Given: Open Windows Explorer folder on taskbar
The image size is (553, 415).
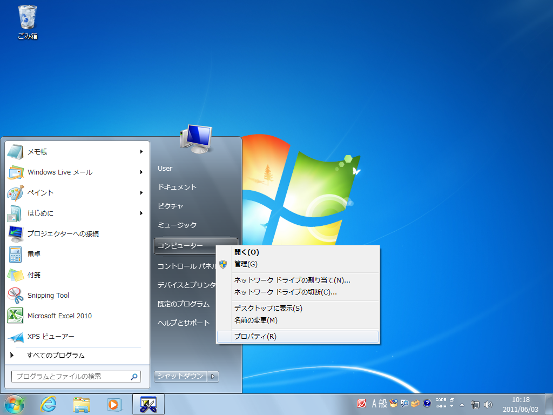Looking at the screenshot, I should (x=81, y=404).
